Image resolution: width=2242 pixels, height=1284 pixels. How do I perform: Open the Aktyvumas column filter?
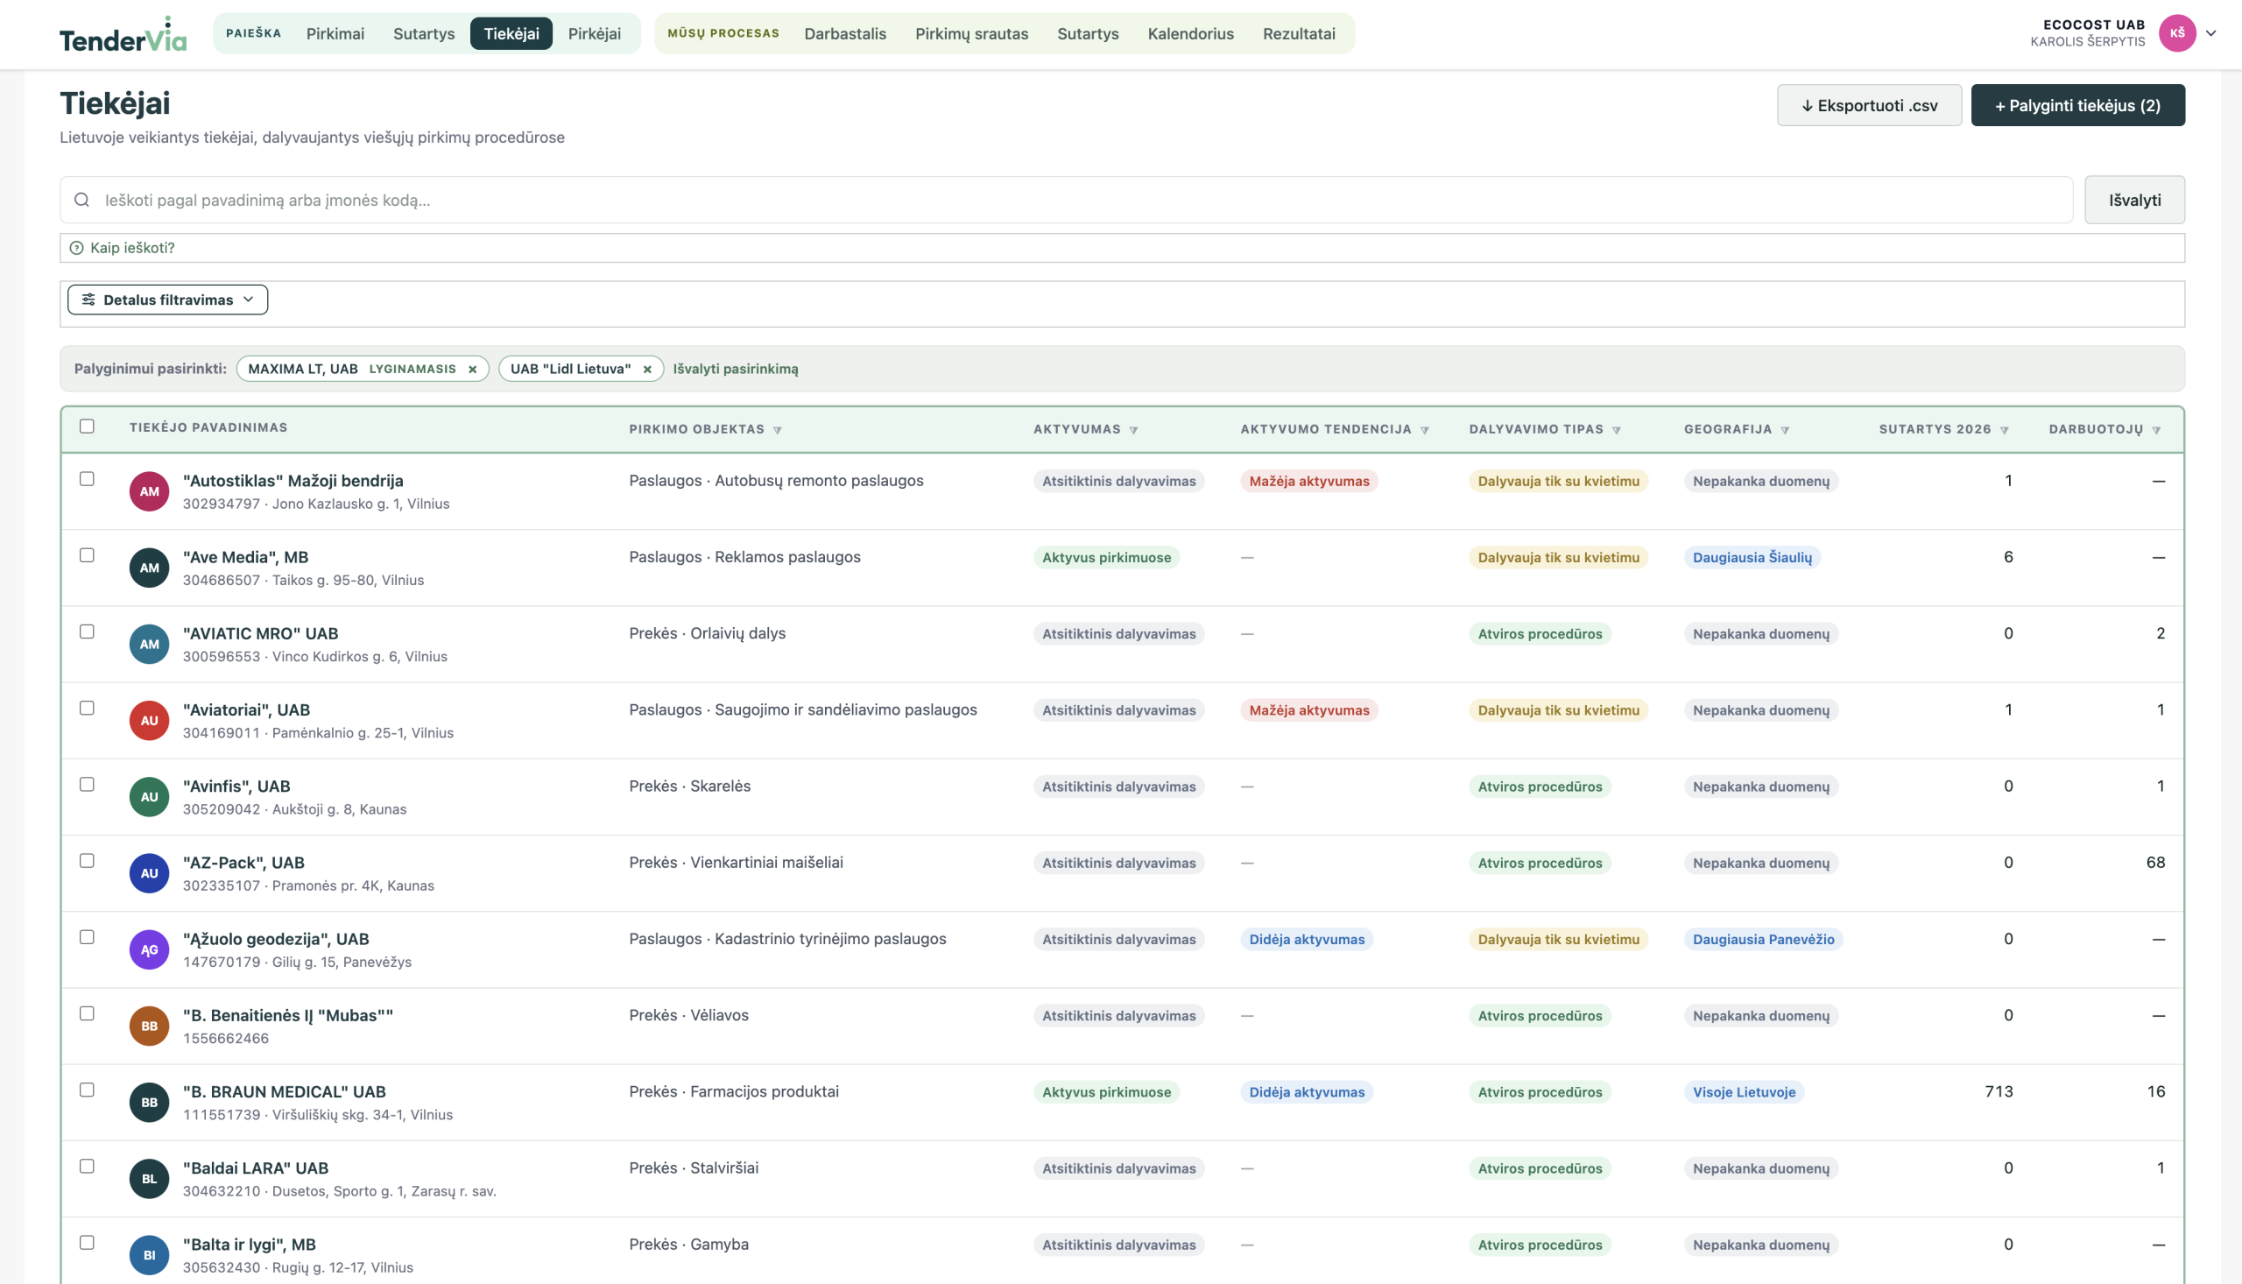(1134, 430)
